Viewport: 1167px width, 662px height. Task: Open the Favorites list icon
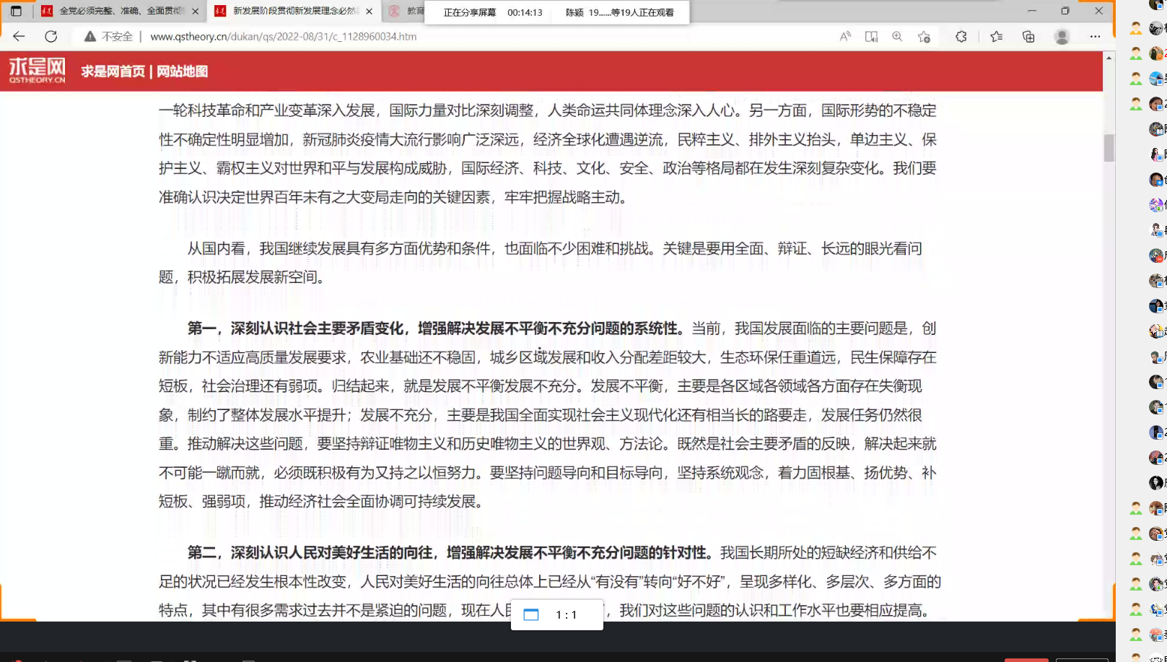tap(996, 36)
